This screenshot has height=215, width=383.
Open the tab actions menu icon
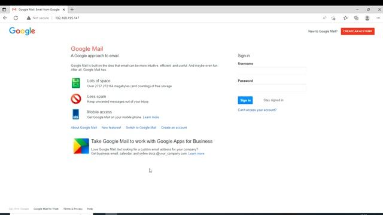point(4,10)
